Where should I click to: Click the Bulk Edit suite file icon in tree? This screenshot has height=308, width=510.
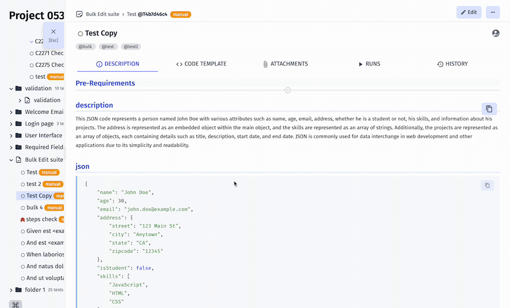pos(18,160)
